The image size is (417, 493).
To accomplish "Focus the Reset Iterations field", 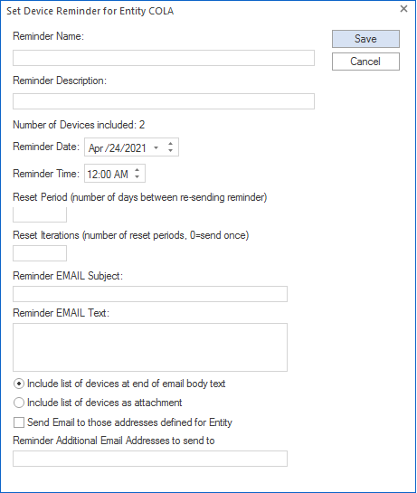I will [x=40, y=253].
